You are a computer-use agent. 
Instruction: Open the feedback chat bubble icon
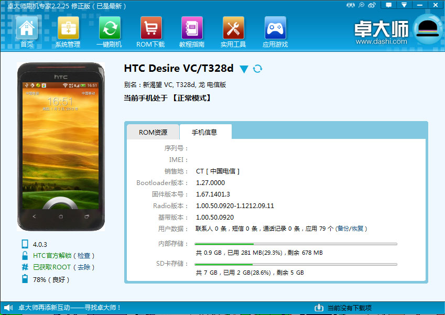click(x=388, y=5)
